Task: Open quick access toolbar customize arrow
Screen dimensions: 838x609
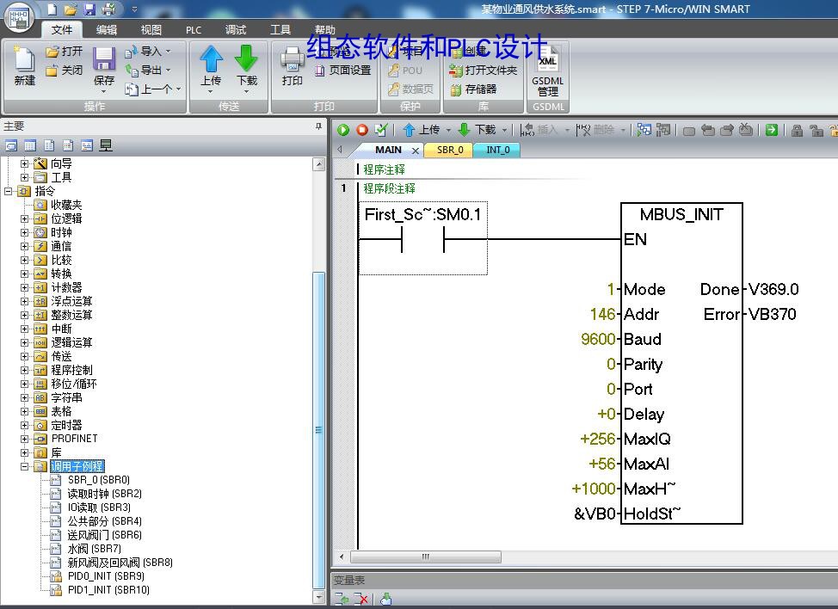Action: coord(134,9)
